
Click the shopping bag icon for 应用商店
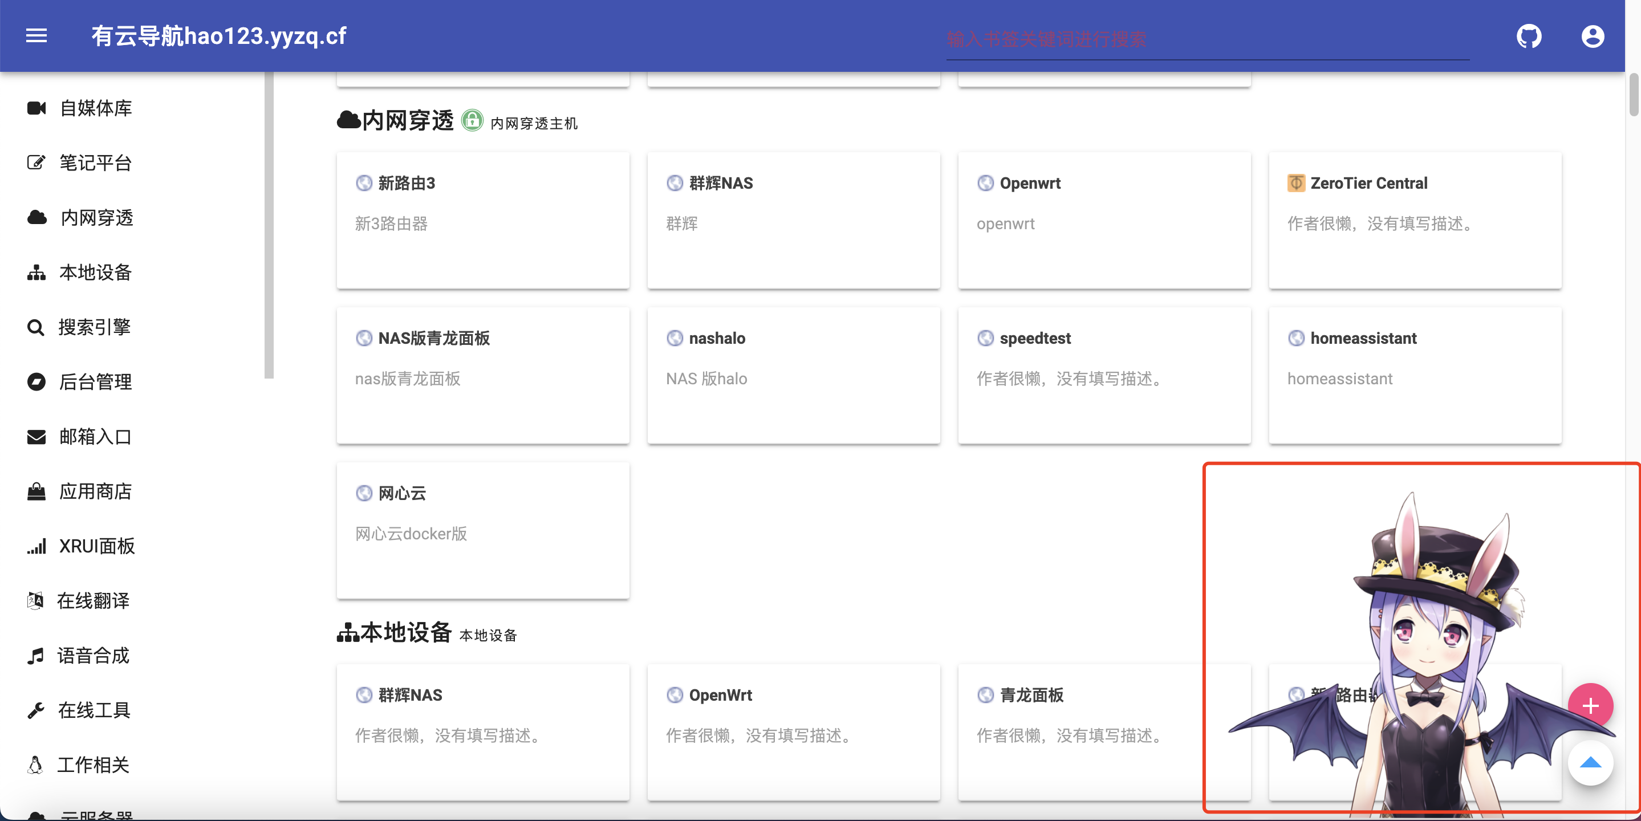[36, 491]
